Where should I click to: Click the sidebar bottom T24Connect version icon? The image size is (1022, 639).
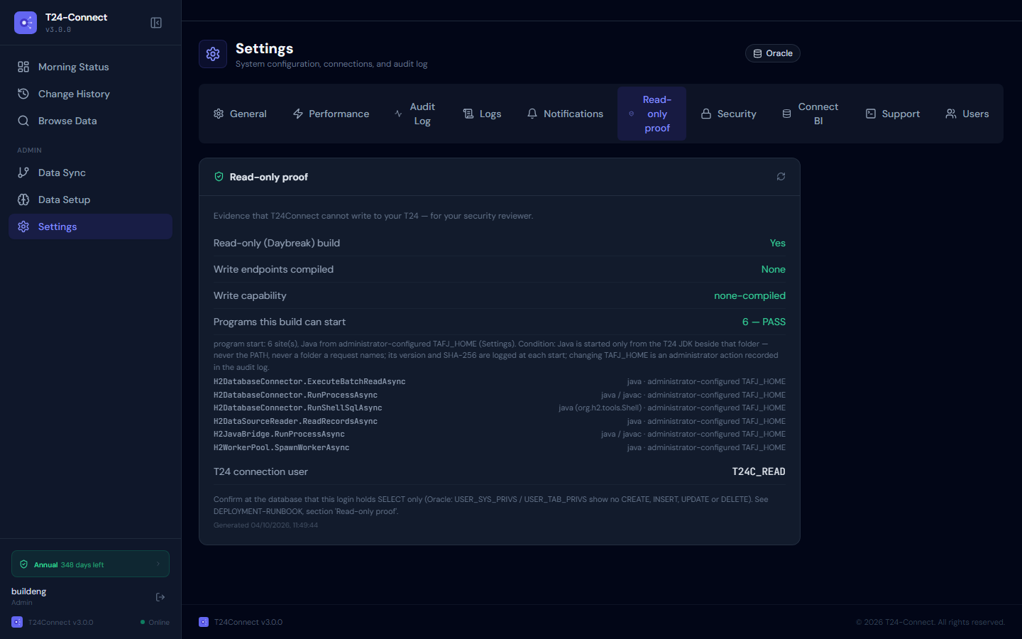coord(17,622)
